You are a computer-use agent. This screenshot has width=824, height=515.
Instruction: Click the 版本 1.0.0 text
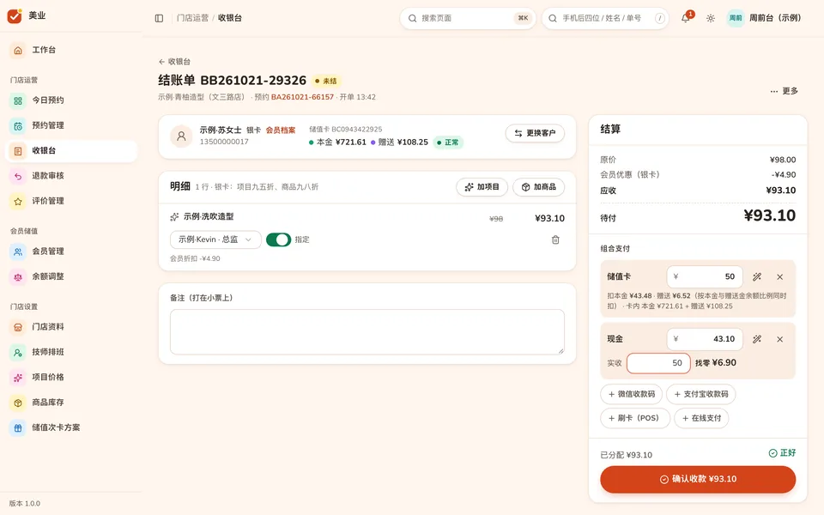(25, 504)
